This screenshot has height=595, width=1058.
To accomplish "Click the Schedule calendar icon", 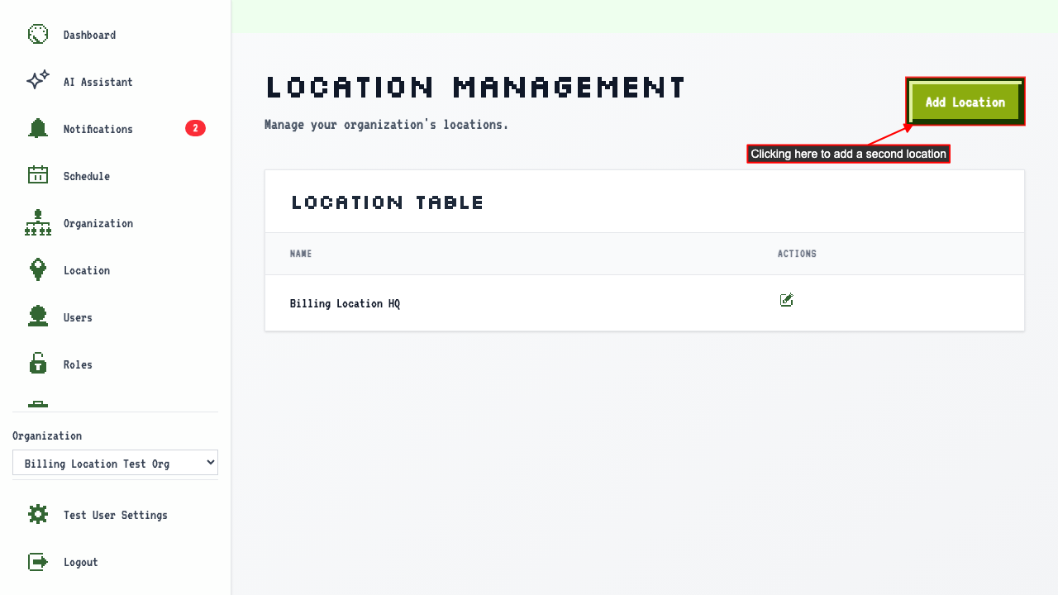I will 38,175.
